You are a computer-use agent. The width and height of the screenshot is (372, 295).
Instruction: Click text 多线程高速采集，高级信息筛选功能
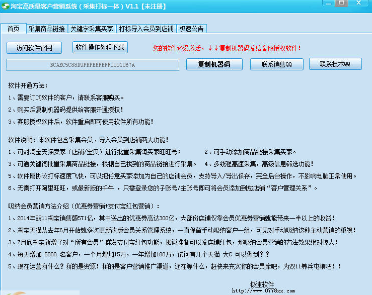(x=259, y=164)
